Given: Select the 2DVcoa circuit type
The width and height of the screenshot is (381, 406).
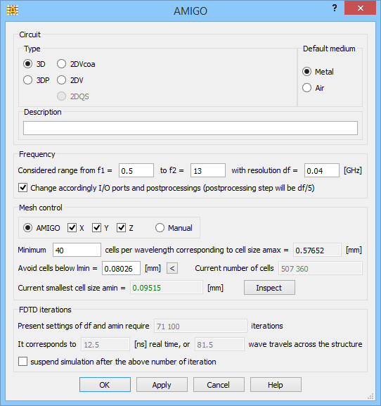Looking at the screenshot, I should (61, 64).
